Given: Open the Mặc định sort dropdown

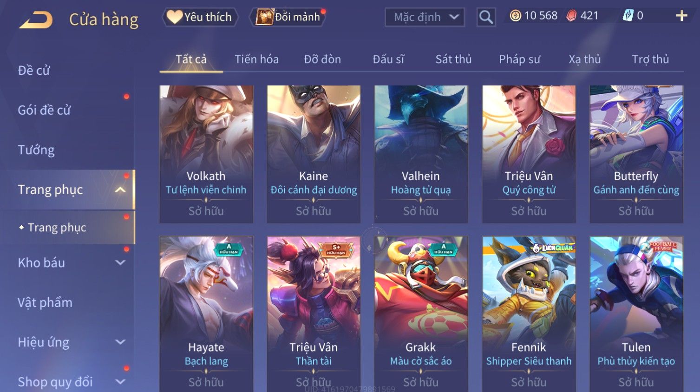Looking at the screenshot, I should point(425,17).
